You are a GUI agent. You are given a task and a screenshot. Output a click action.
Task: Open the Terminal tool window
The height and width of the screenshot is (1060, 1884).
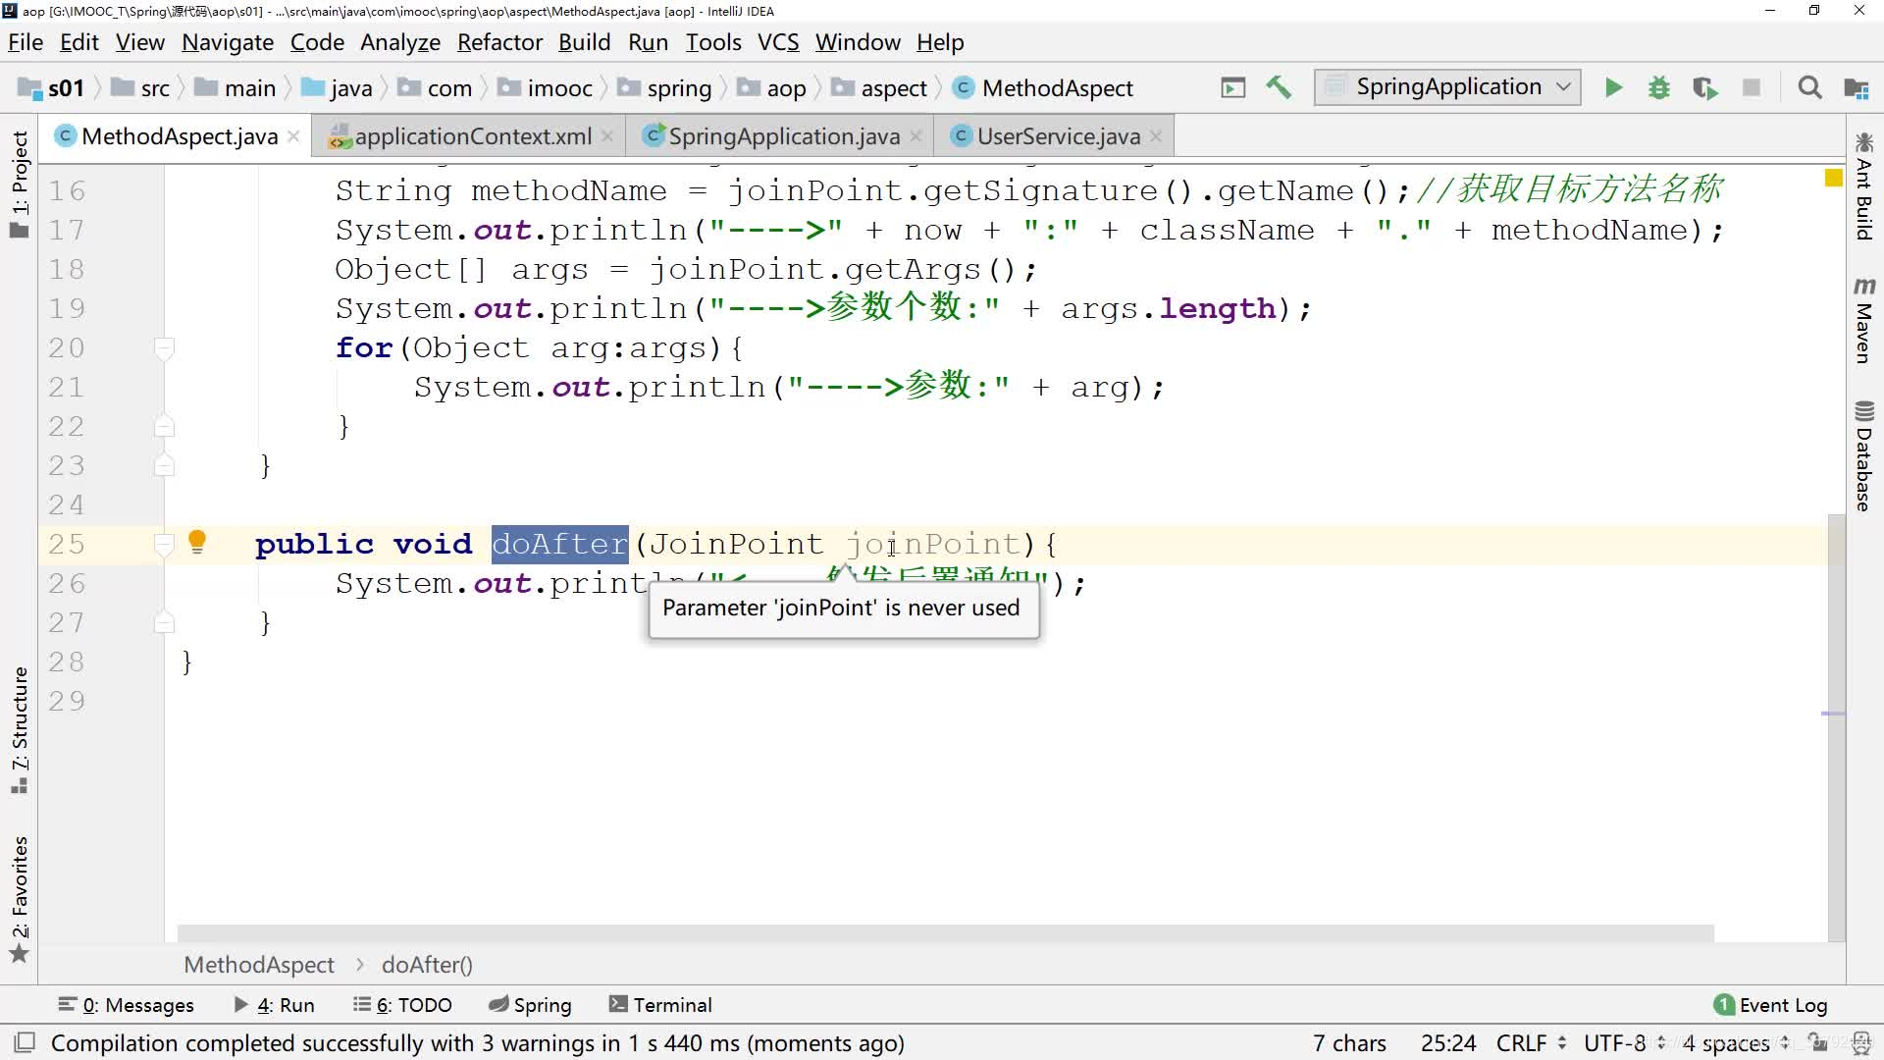[x=659, y=1005]
